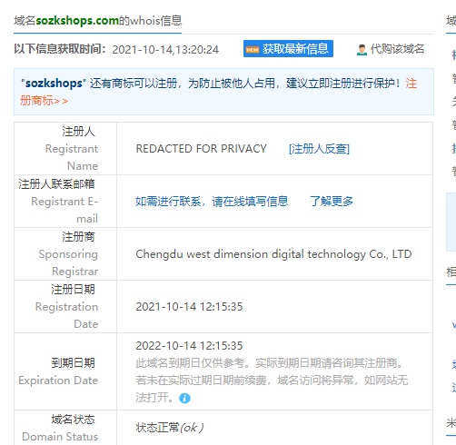Click the 到期日期 Expiration Date label
Screen dimensions: 456x445
65,371
